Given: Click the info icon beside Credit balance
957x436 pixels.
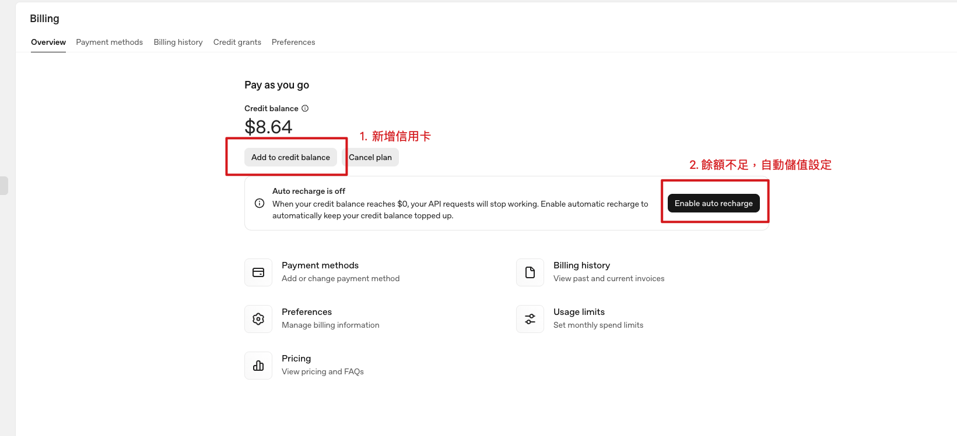Looking at the screenshot, I should [305, 108].
